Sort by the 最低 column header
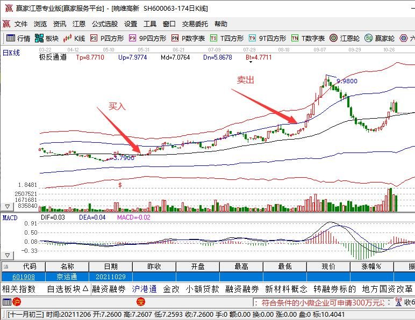 point(285,267)
